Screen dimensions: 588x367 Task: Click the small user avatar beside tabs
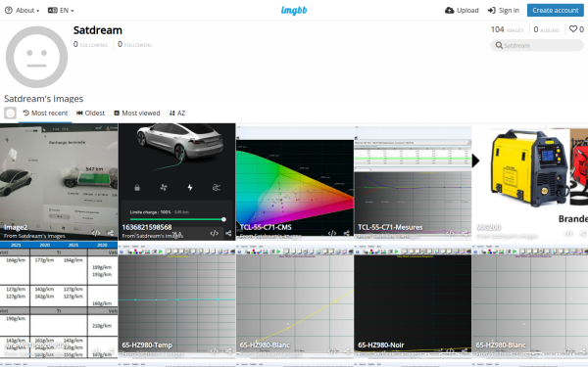10,114
